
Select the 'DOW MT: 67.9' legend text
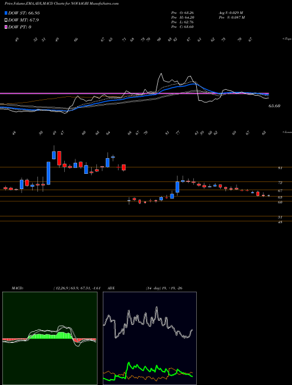click(23, 20)
